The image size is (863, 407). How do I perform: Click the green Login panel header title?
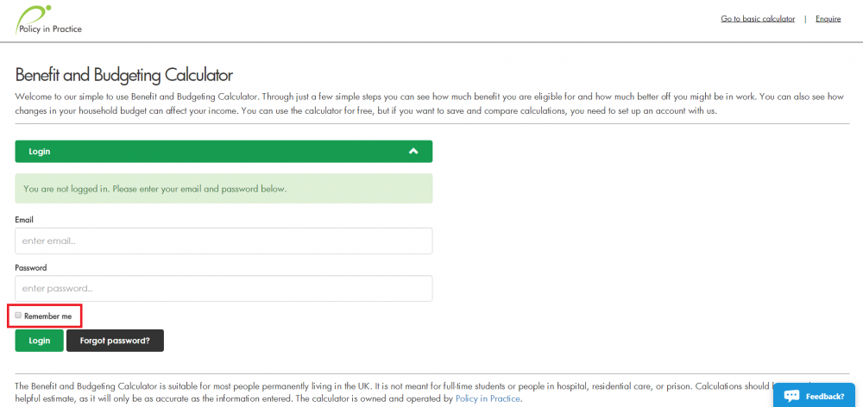pyautogui.click(x=40, y=151)
